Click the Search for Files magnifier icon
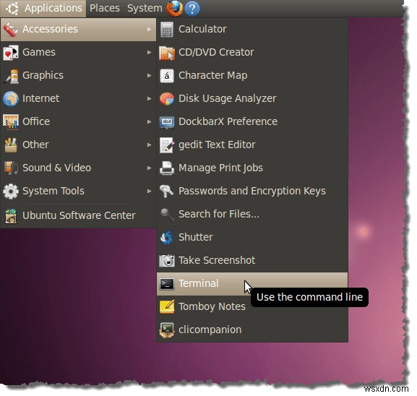 click(167, 215)
